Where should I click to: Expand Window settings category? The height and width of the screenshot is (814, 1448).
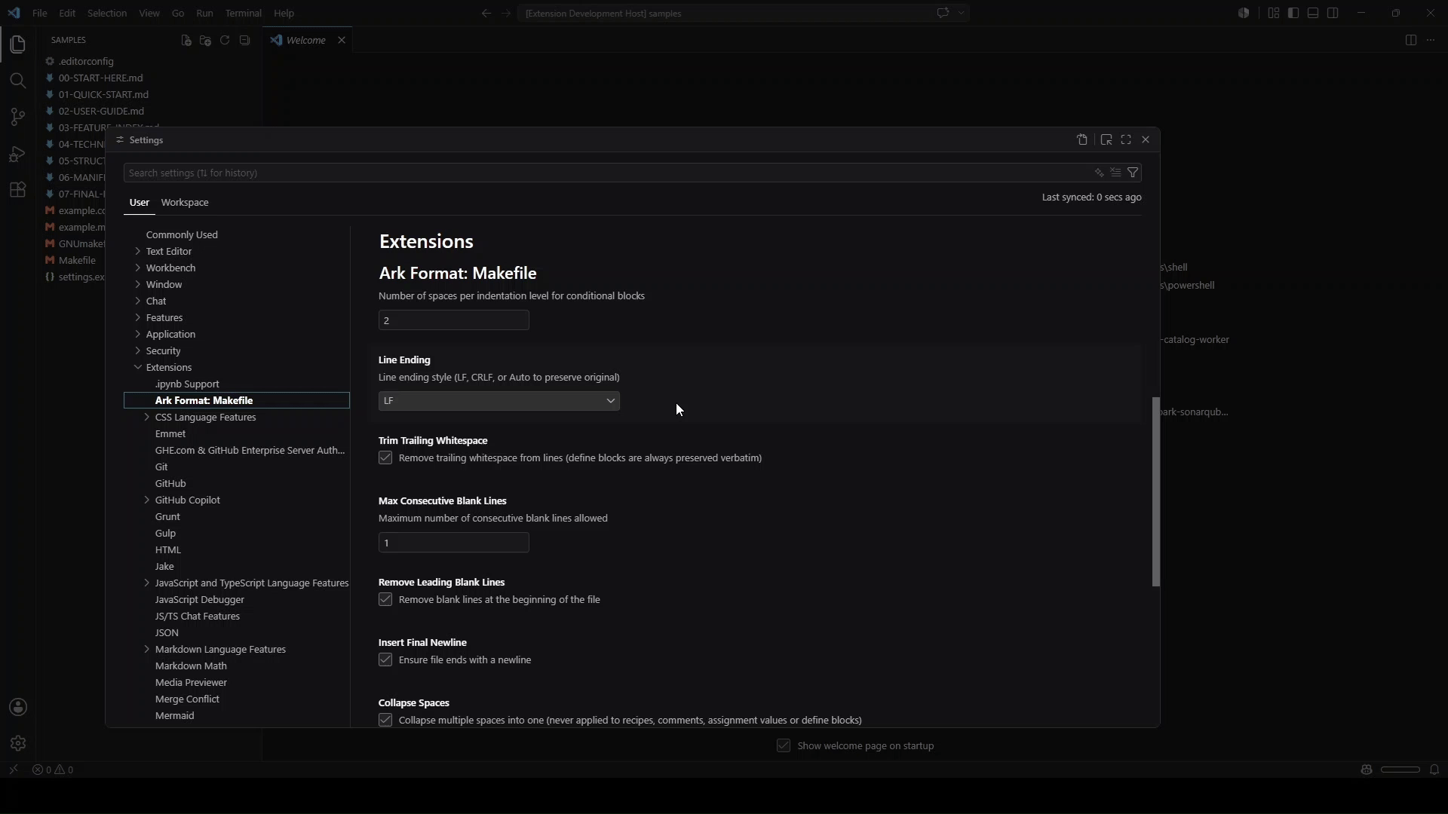137,284
